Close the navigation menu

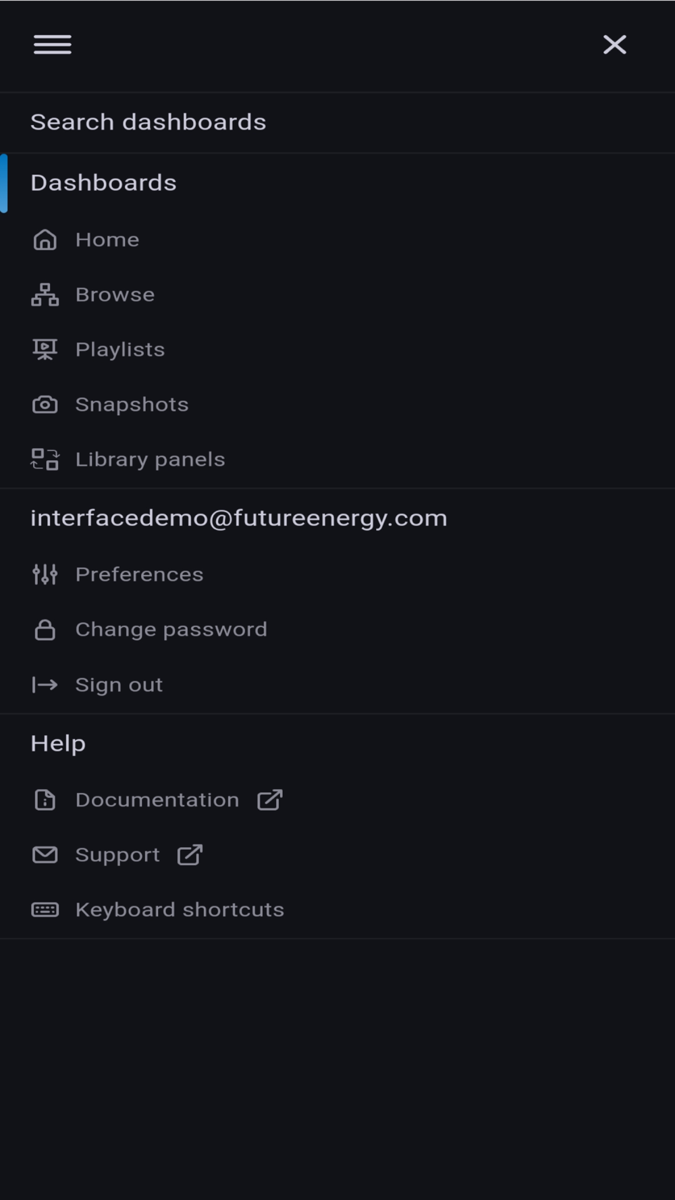click(x=614, y=45)
